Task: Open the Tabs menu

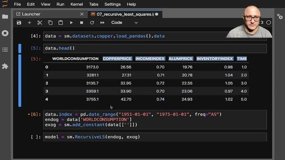Action: [x=94, y=4]
